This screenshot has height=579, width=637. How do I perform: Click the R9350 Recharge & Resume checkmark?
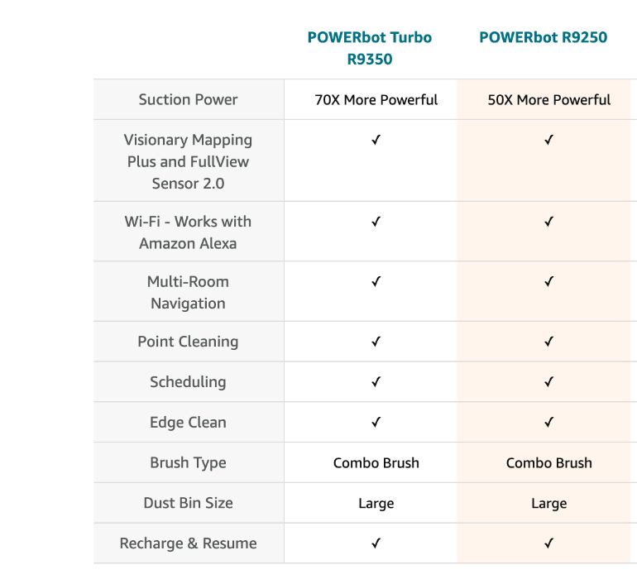coord(376,543)
